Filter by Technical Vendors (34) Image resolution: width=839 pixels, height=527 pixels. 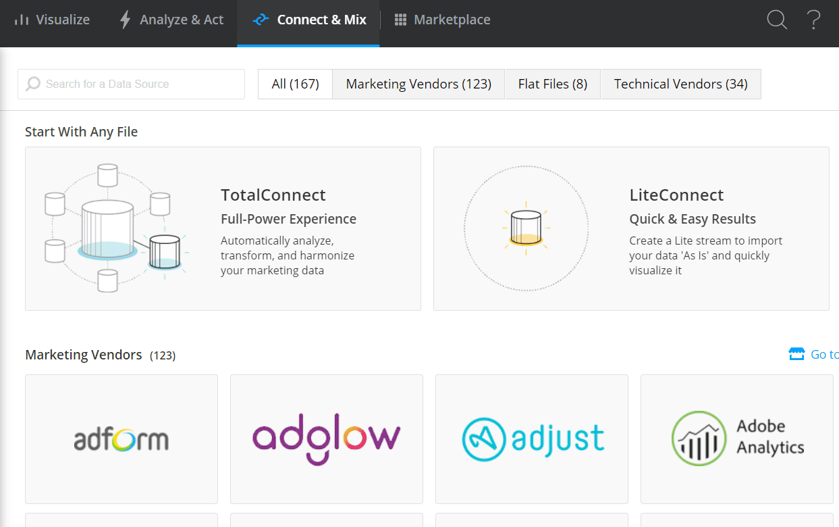point(680,84)
